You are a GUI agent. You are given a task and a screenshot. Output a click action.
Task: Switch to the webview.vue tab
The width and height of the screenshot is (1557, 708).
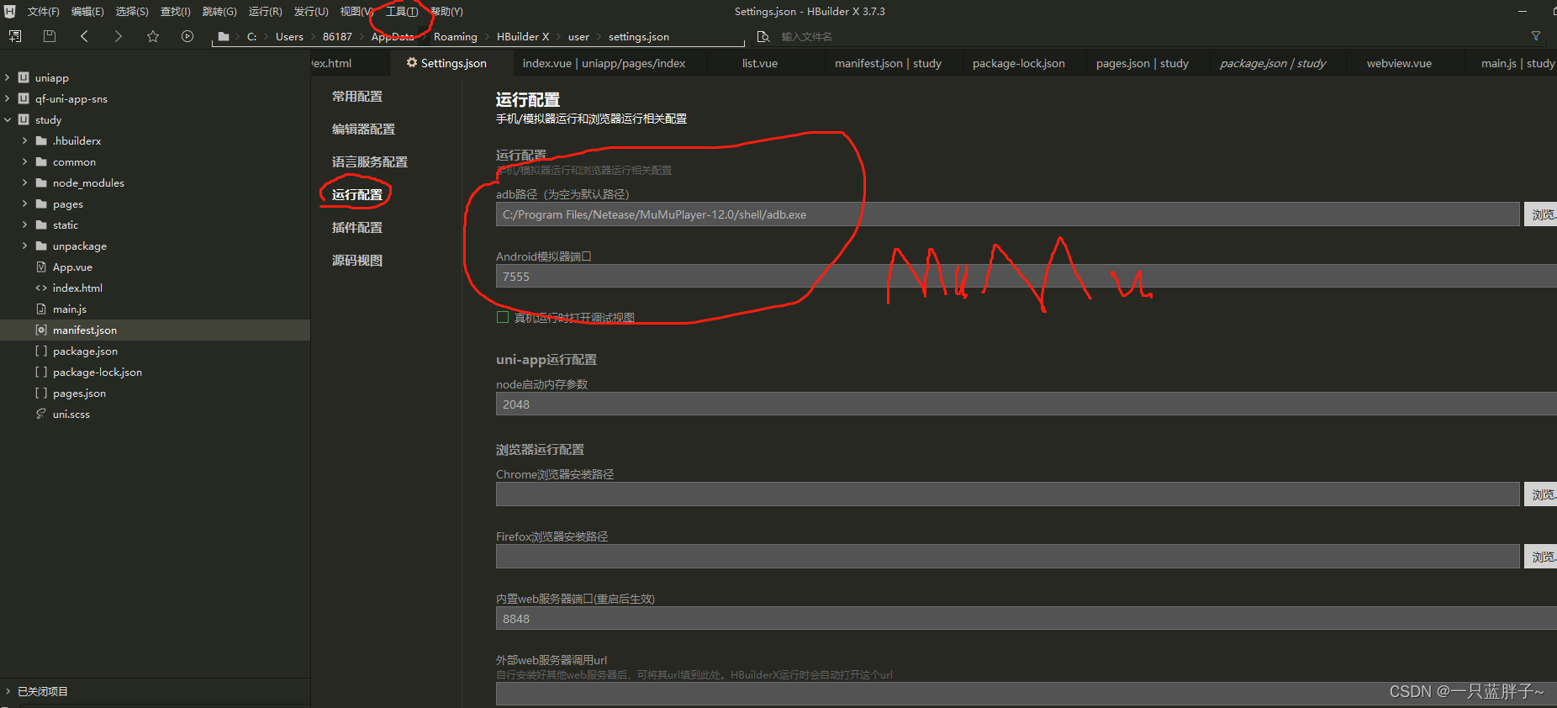[1399, 63]
